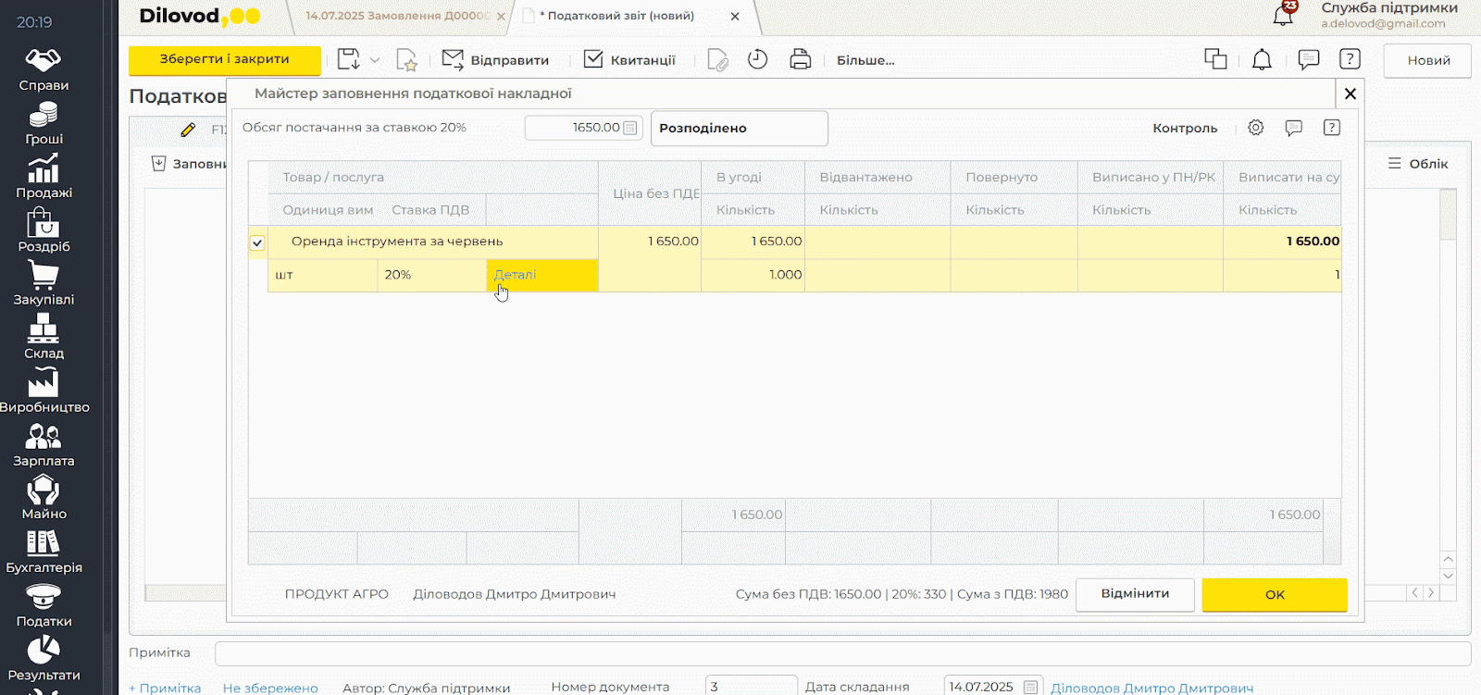1481x695 pixels.
Task: Switch to the Замовлення tab
Action: point(398,17)
